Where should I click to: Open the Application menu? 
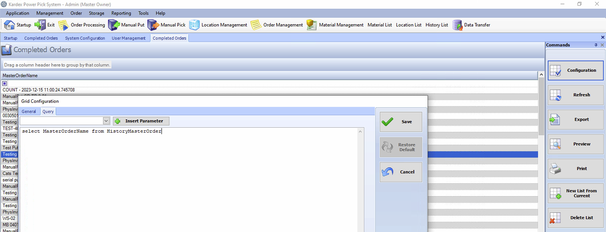pyautogui.click(x=18, y=13)
